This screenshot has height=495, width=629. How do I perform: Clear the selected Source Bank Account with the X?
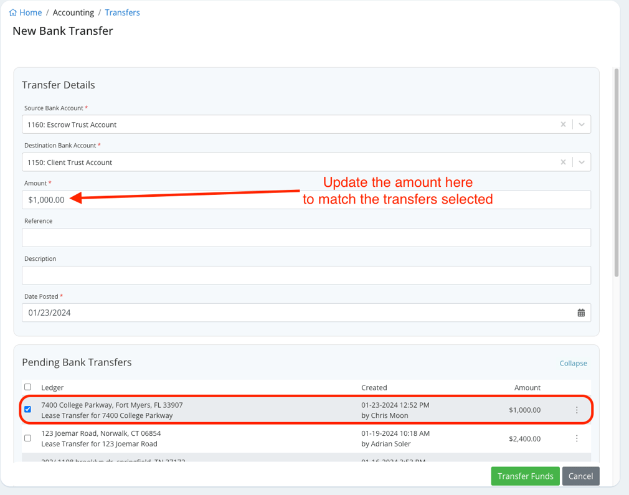(x=563, y=124)
